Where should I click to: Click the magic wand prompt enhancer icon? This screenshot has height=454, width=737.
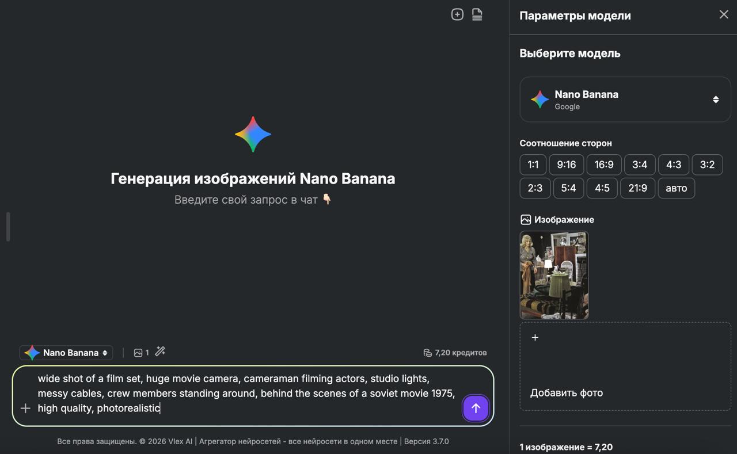[x=160, y=352]
